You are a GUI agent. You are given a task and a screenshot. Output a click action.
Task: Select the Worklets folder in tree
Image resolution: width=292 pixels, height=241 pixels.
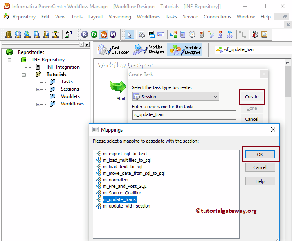click(70, 96)
